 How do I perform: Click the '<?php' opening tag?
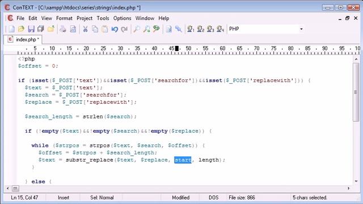27,59
